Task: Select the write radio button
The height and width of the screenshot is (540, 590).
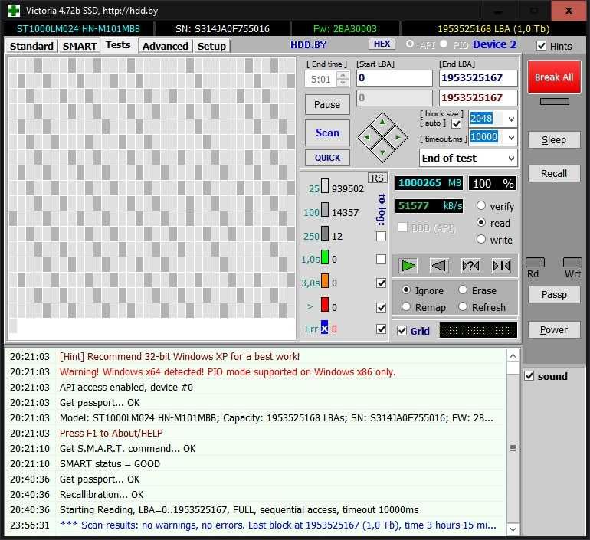Action: pos(481,239)
